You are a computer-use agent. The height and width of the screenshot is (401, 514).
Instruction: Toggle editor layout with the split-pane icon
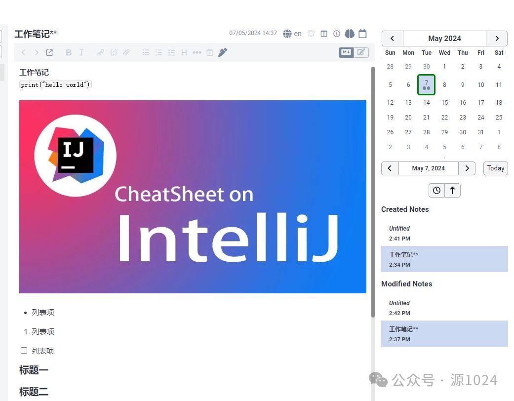[x=324, y=34]
